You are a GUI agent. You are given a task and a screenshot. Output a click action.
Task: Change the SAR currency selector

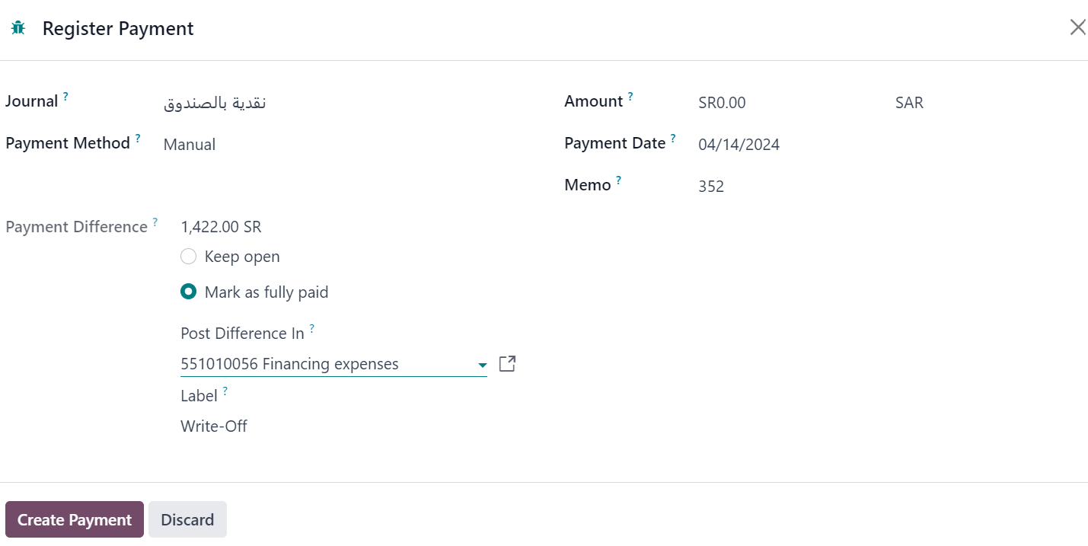pyautogui.click(x=909, y=103)
